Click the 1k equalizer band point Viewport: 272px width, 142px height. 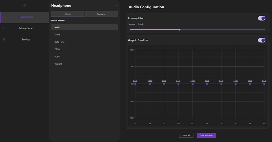(207, 84)
